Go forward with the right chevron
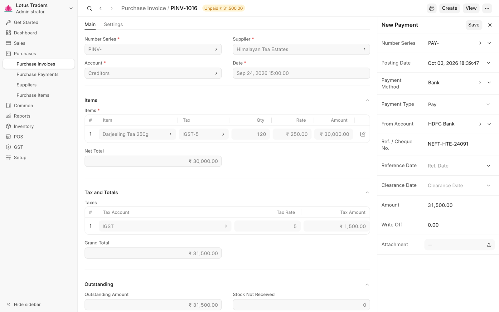 111,8
